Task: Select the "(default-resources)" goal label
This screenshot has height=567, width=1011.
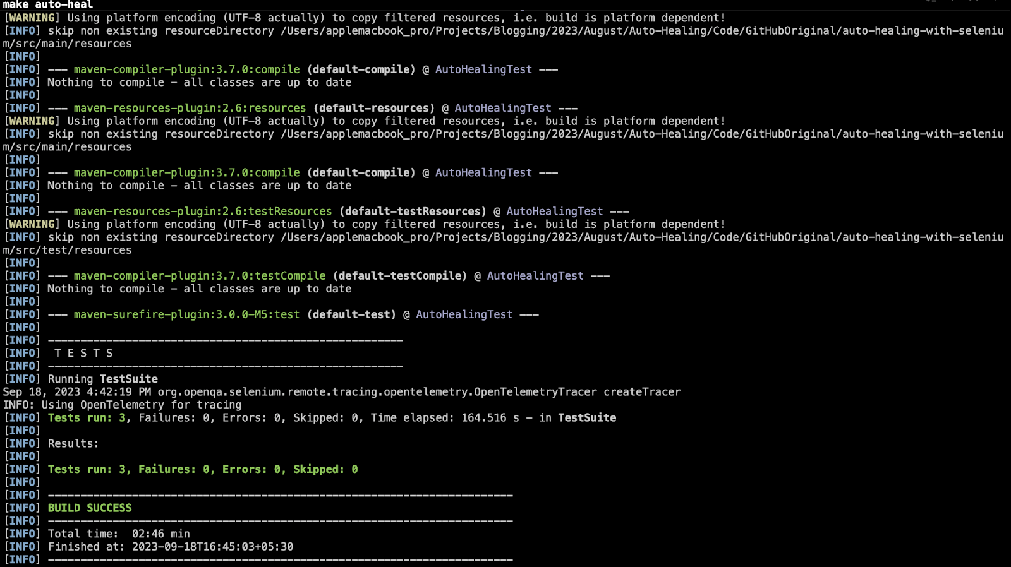Action: [374, 108]
